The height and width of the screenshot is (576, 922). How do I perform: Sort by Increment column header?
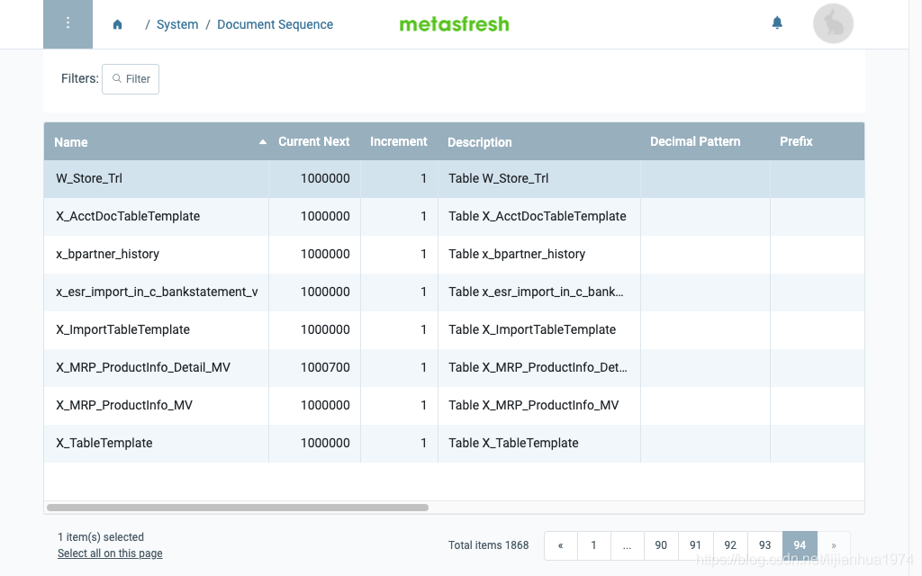click(x=398, y=141)
